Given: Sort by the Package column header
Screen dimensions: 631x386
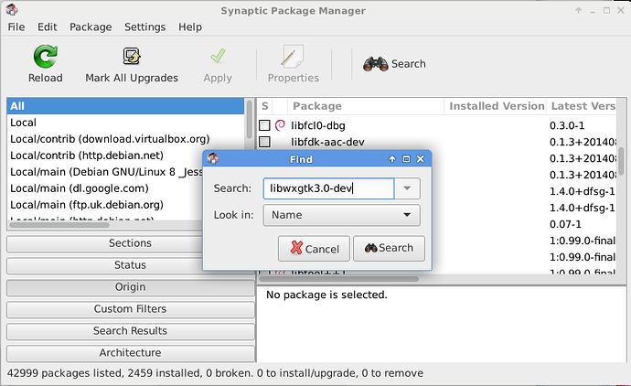Looking at the screenshot, I should click(x=366, y=106).
